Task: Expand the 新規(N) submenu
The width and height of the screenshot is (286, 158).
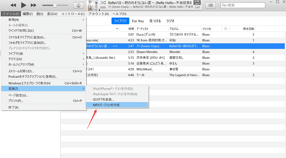Action: pos(44,20)
